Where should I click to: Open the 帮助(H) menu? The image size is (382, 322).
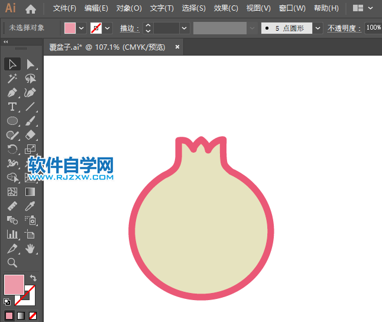pyautogui.click(x=326, y=8)
